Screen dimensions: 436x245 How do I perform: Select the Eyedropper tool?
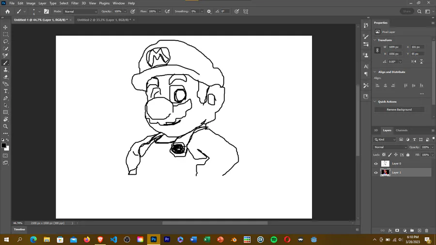click(5, 56)
